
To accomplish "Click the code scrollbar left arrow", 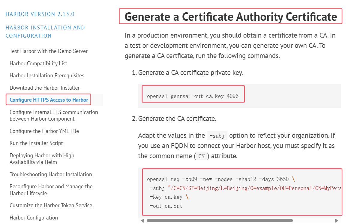I will 142,221.
